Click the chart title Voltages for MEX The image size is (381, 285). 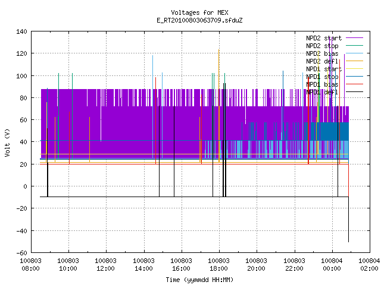(199, 12)
